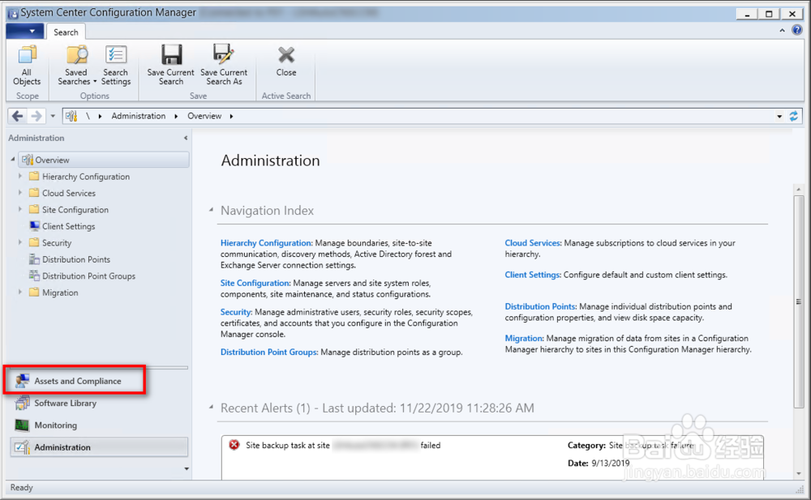Click the site backup failed alert icon
The width and height of the screenshot is (811, 500).
coord(234,445)
